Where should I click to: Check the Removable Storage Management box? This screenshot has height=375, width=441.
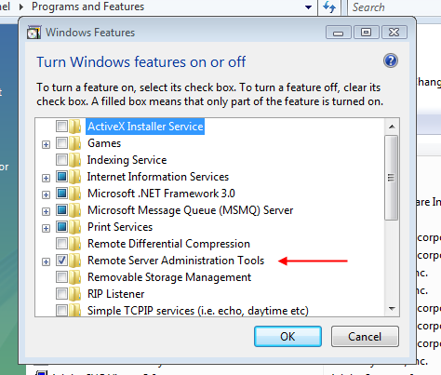[61, 277]
